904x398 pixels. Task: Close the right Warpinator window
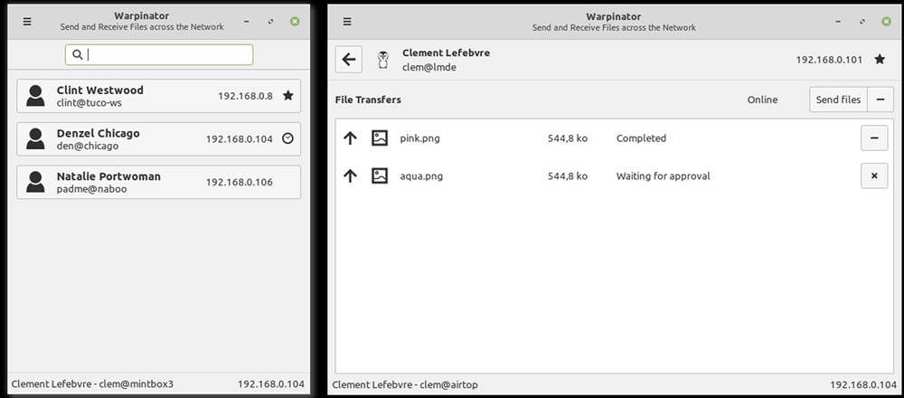point(886,22)
